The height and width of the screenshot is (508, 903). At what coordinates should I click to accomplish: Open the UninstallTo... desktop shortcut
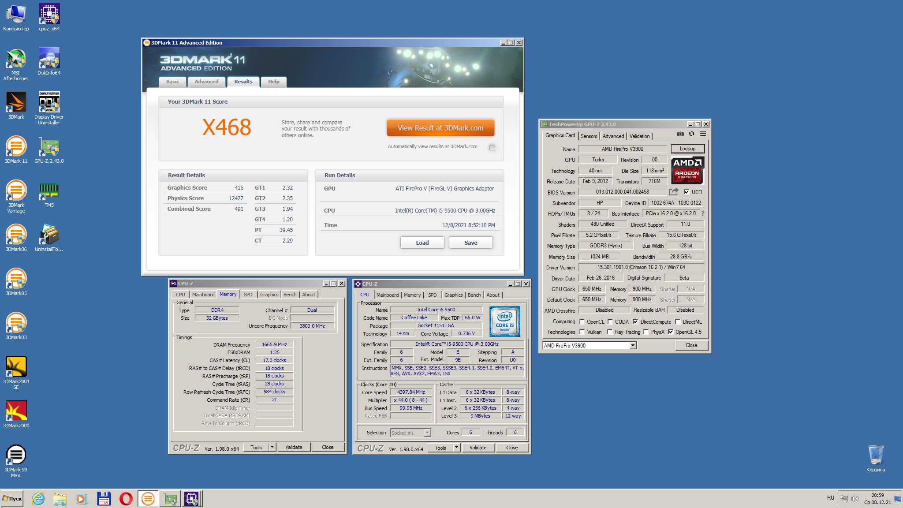[x=49, y=238]
